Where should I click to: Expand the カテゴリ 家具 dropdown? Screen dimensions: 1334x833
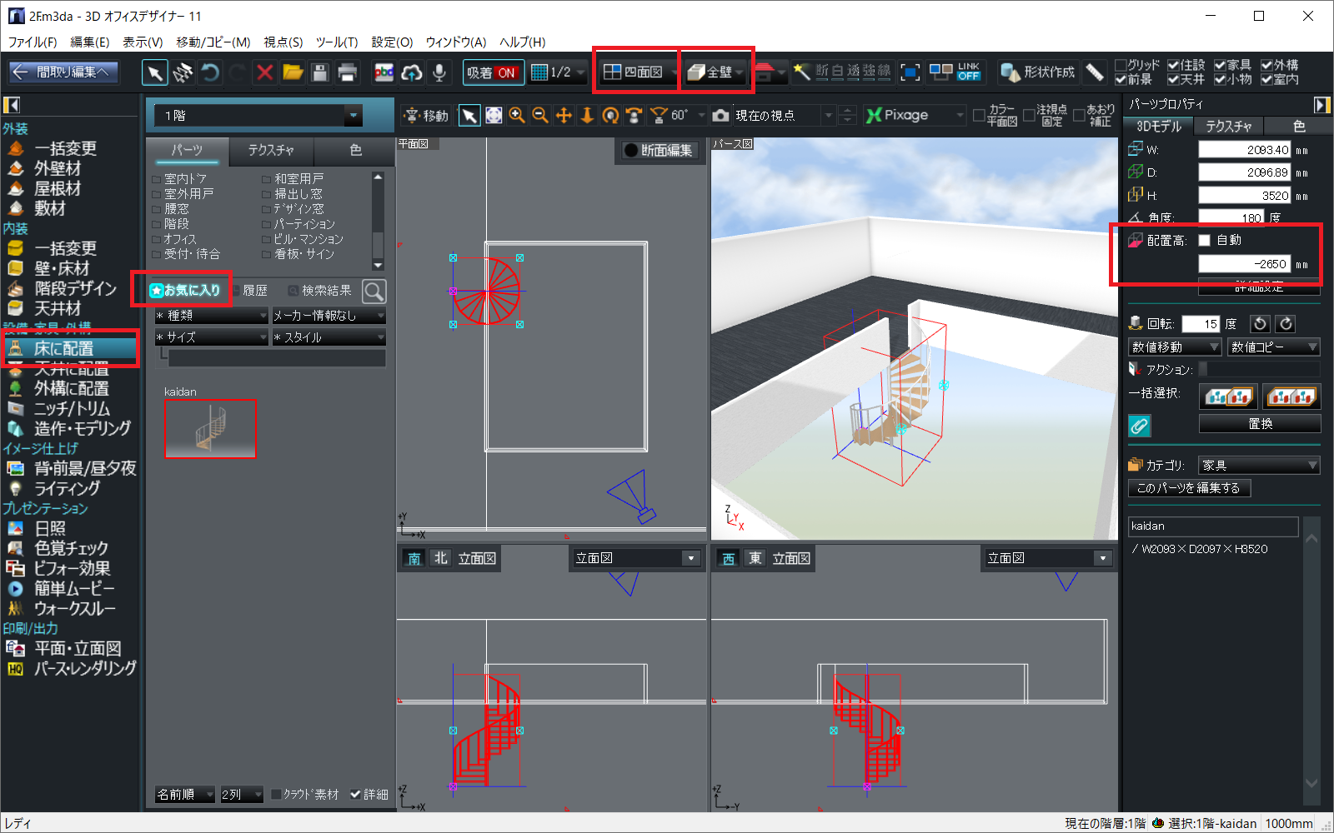[1312, 466]
